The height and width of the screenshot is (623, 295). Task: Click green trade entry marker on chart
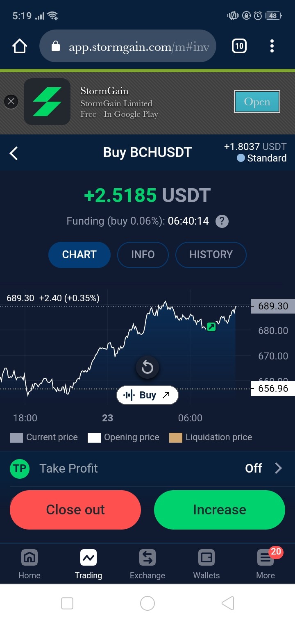tap(211, 327)
